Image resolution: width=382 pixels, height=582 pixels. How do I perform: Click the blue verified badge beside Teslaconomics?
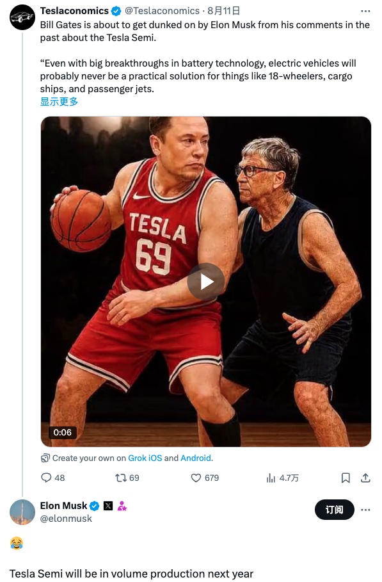point(116,11)
